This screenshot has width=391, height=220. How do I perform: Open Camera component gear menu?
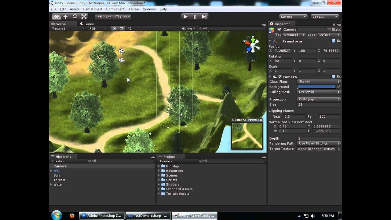point(338,77)
